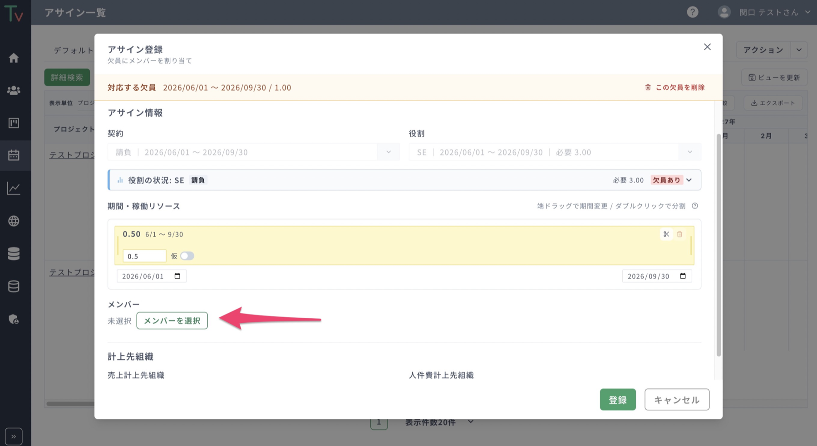
Task: Click the second テストプロジェクト link in table
Action: [72, 272]
